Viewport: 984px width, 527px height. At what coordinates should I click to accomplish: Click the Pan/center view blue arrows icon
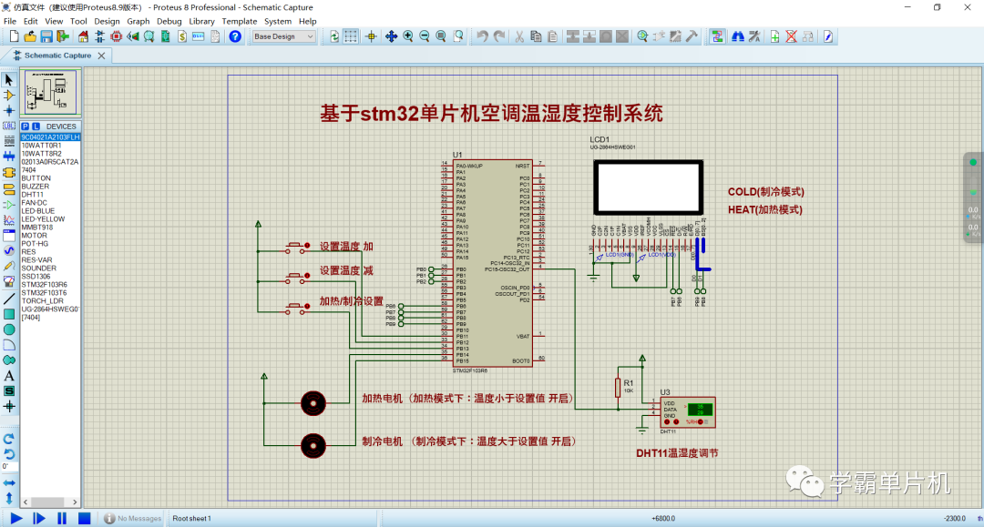click(x=391, y=37)
